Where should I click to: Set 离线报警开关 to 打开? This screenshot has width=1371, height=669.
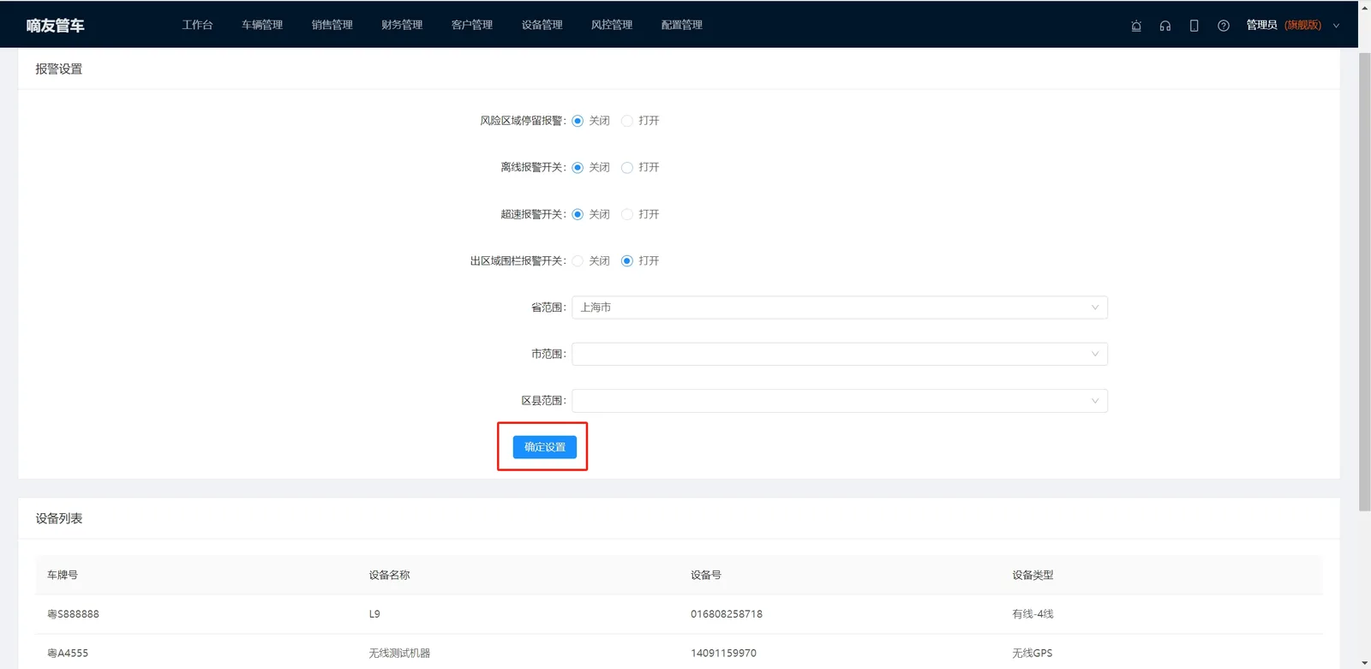pyautogui.click(x=627, y=168)
